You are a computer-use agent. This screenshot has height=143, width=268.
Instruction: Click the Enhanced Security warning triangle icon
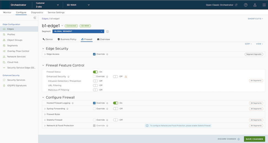click(126, 76)
